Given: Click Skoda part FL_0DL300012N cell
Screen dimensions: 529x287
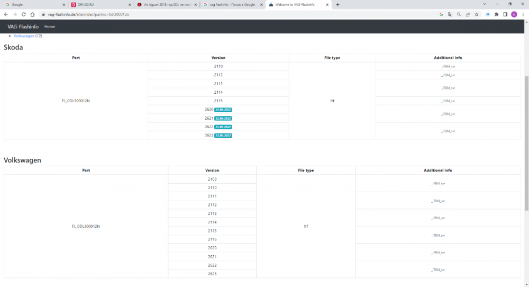Looking at the screenshot, I should [76, 101].
